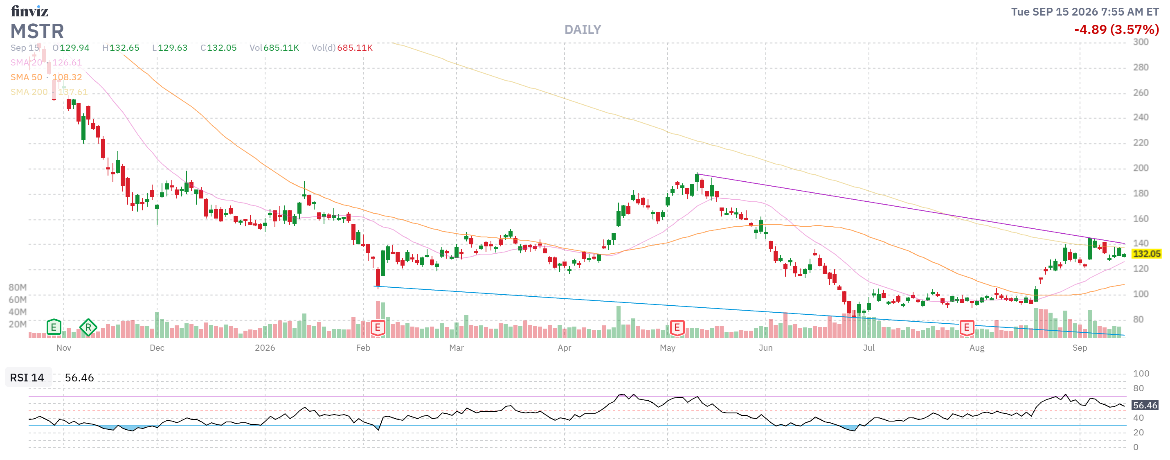Click the high price value 132.65
Image resolution: width=1170 pixels, height=460 pixels.
[124, 48]
